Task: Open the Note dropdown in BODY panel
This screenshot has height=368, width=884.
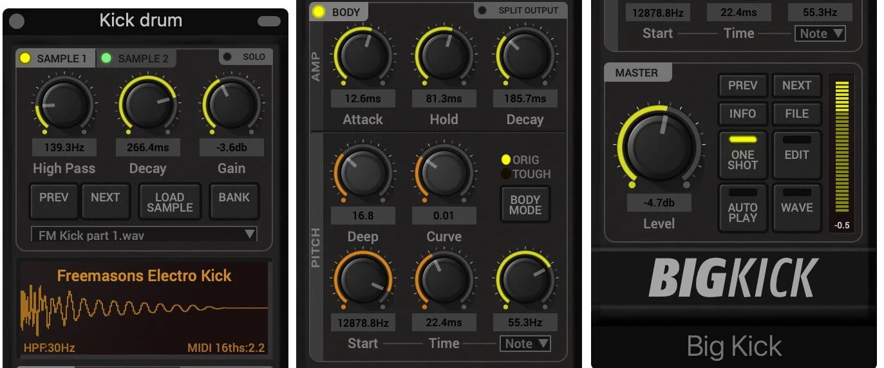Action: [x=525, y=344]
